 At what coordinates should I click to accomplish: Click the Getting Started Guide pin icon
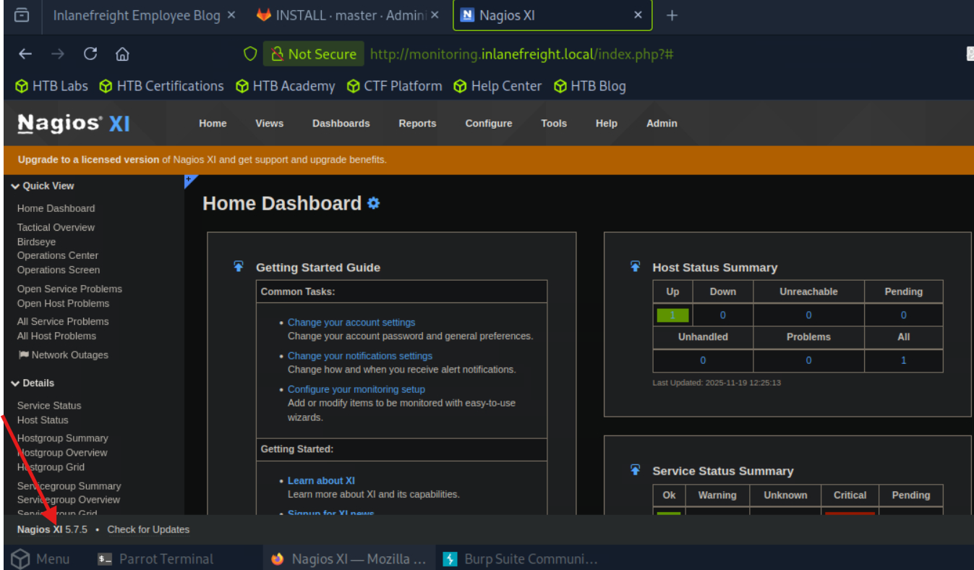tap(239, 266)
